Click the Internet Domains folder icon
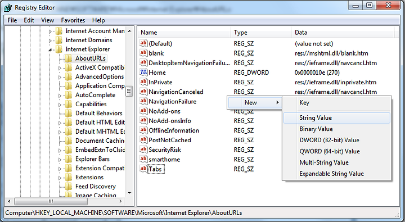Image resolution: width=405 pixels, height=222 pixels. tap(59, 40)
